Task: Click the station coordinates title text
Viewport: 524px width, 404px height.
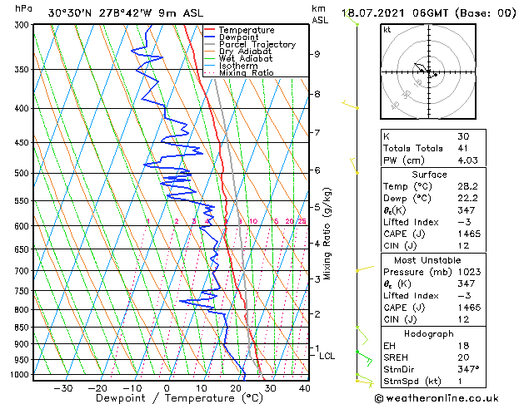Action: 126,13
